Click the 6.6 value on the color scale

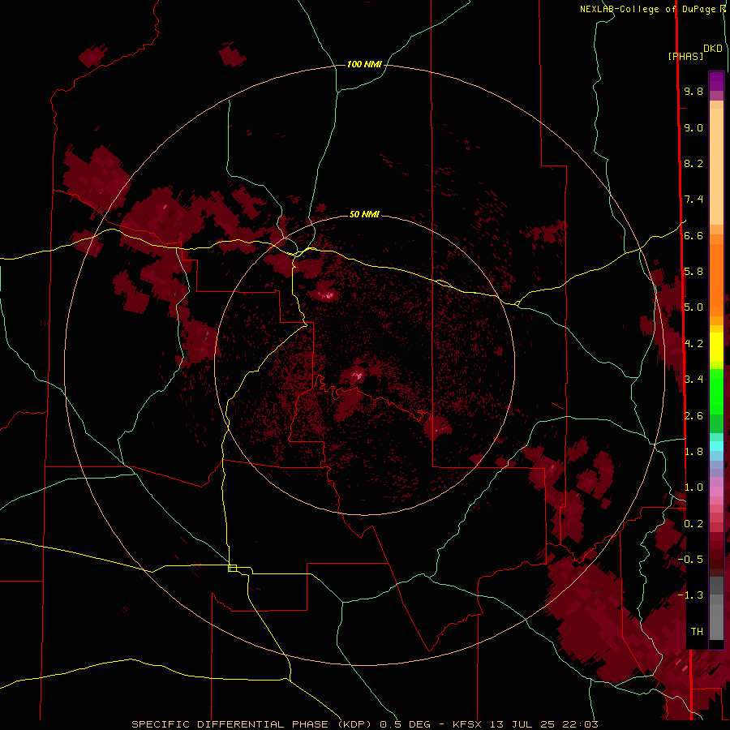(x=693, y=235)
